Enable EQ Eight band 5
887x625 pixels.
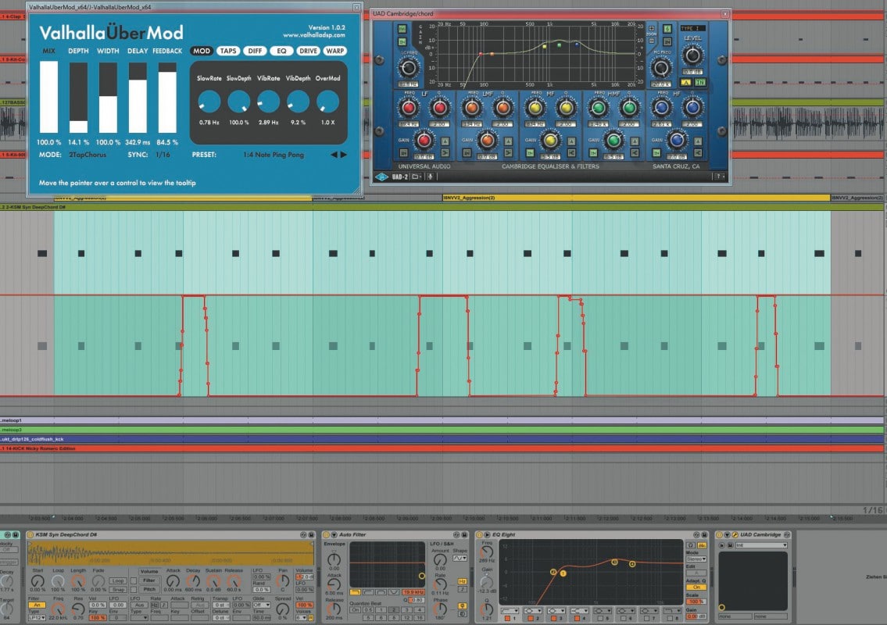click(601, 619)
